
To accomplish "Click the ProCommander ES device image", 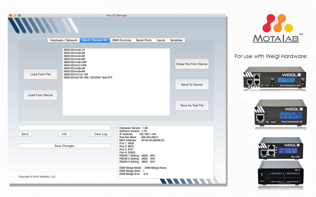I will click(281, 112).
